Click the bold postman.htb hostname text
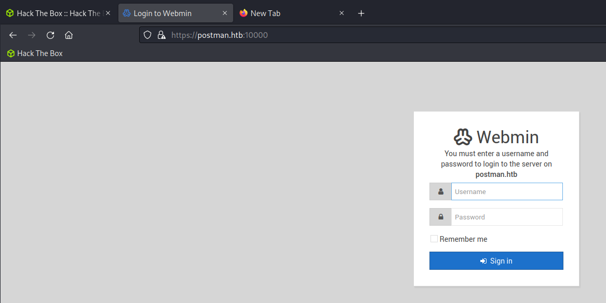 496,174
